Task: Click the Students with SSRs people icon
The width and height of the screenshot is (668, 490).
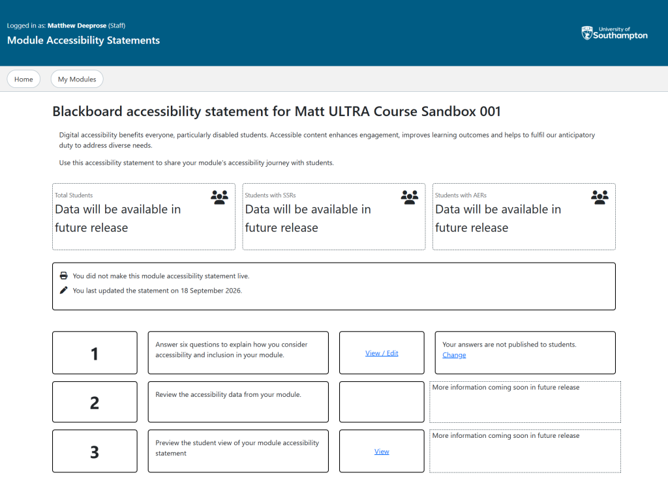Action: (x=410, y=197)
